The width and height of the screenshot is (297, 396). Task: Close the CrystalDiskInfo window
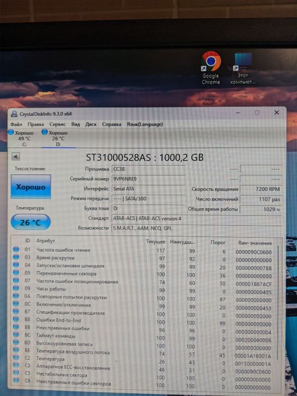pos(277,113)
